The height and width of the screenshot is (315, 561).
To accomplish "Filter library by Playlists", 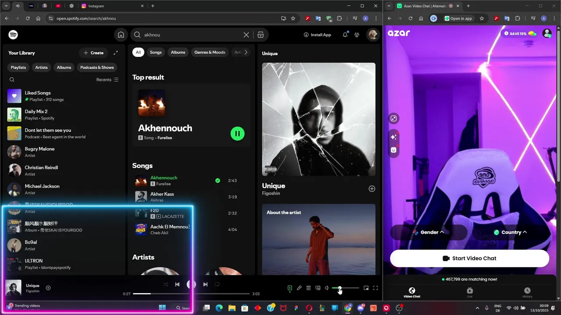I will (x=18, y=67).
